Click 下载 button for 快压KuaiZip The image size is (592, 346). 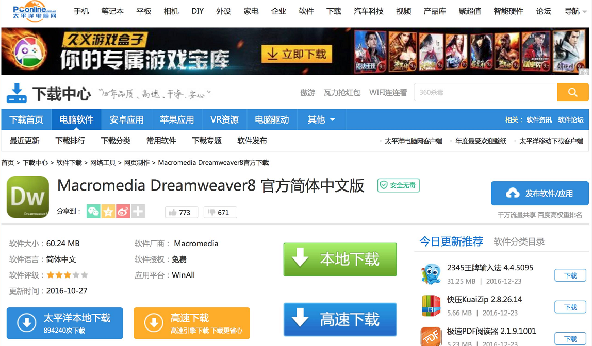pos(570,307)
